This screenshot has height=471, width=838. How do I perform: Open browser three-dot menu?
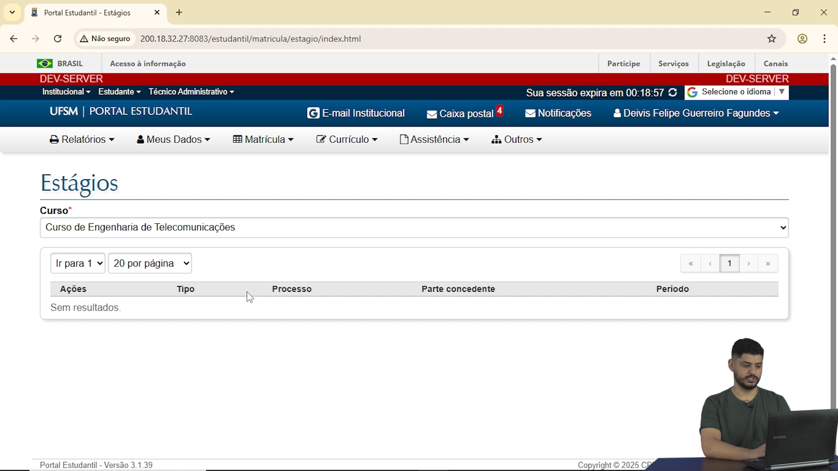point(824,39)
